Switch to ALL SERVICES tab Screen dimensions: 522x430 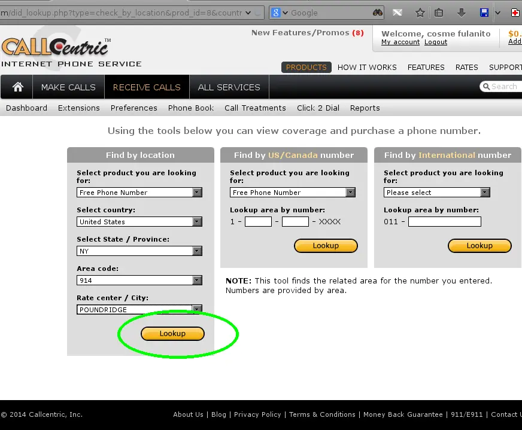[229, 87]
